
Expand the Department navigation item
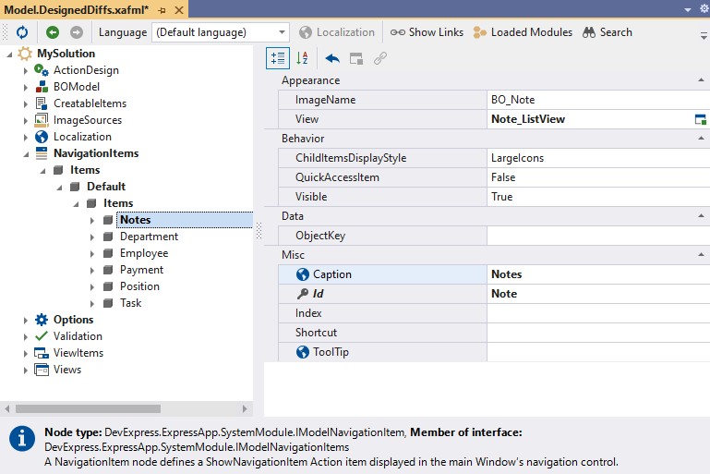(x=92, y=237)
